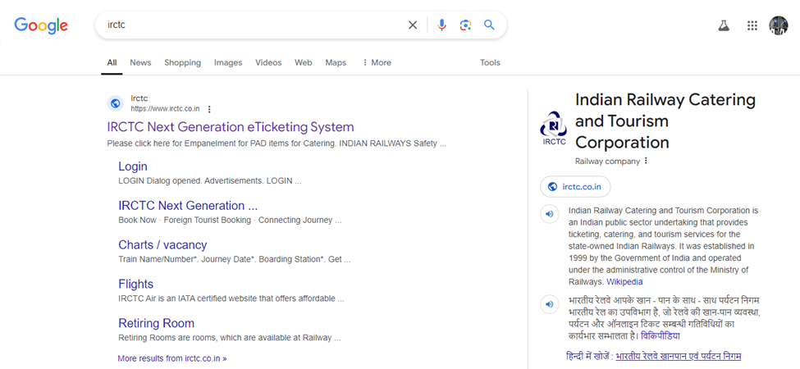The width and height of the screenshot is (800, 369).
Task: Click the Indian Railway Catering and Tourism Corporation heading
Action: (665, 121)
